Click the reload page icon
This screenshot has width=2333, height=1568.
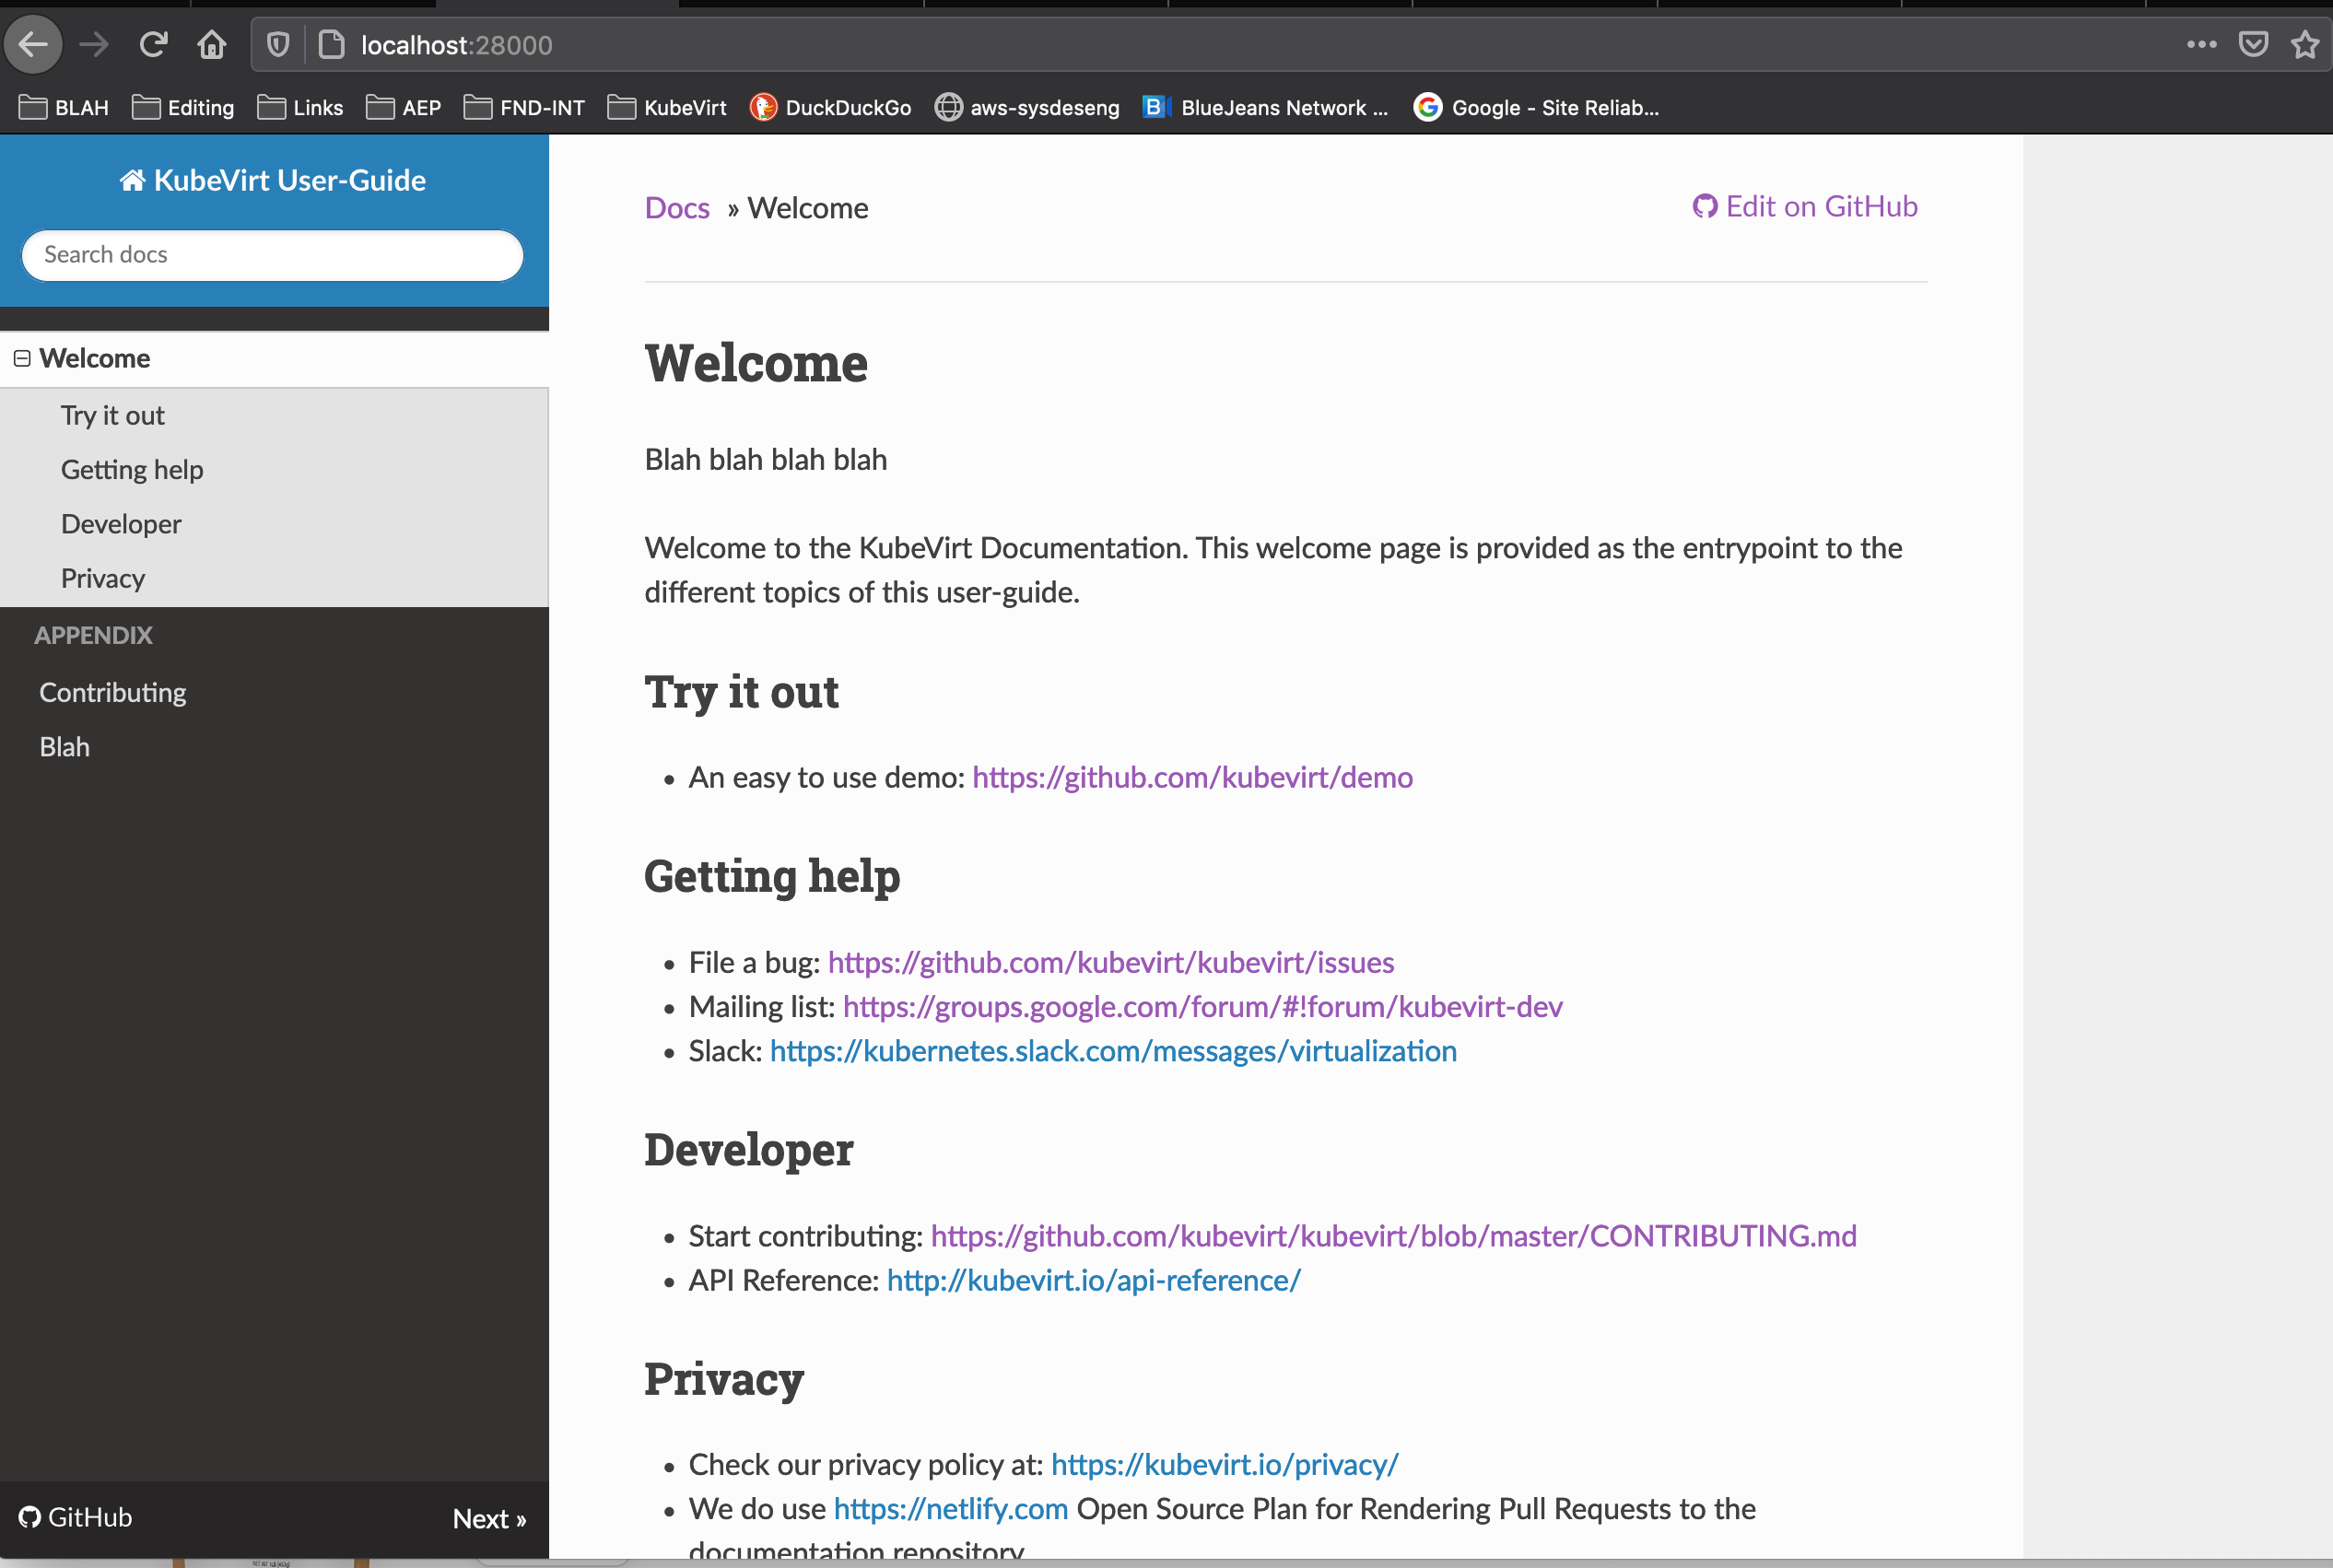[x=154, y=44]
